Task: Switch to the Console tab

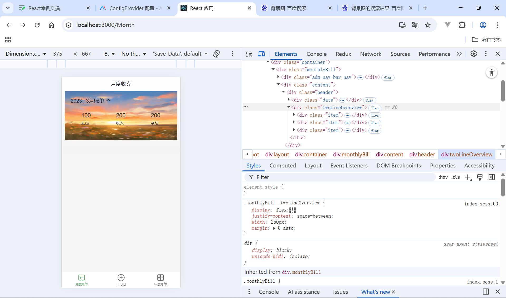Action: (316, 54)
